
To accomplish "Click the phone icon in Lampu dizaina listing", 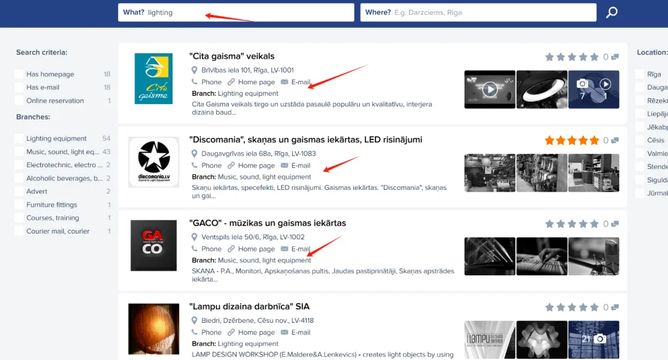I will pos(194,332).
